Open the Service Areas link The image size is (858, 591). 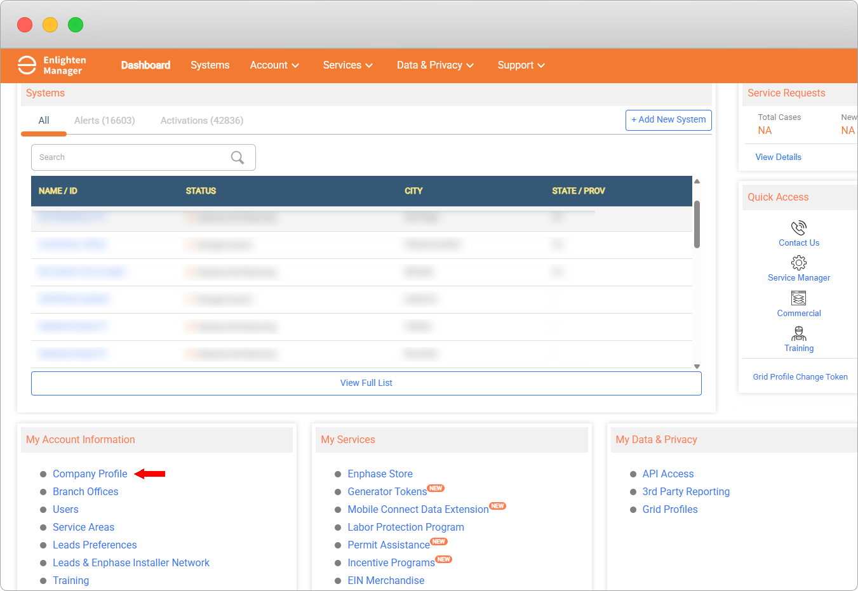[x=84, y=528]
